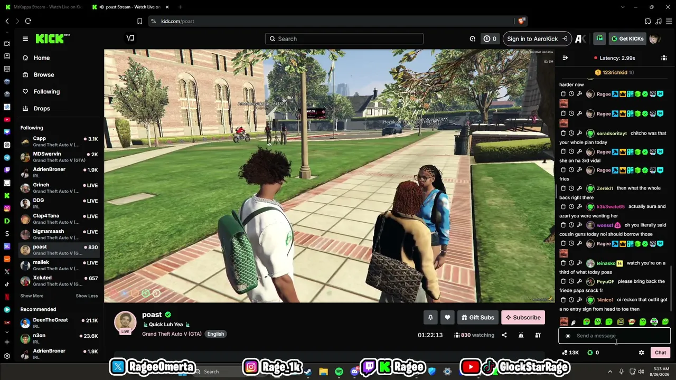Open the report stream siren icon

coord(521,335)
